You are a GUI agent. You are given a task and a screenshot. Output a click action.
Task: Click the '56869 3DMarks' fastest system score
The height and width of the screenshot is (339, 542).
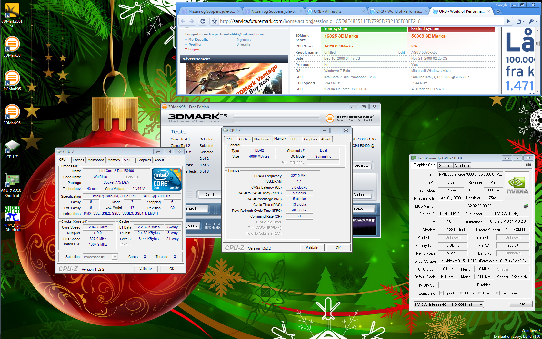point(428,36)
